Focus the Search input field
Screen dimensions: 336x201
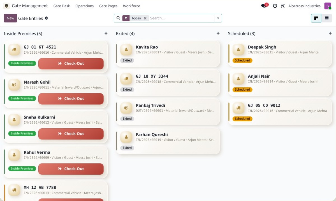pos(181,18)
